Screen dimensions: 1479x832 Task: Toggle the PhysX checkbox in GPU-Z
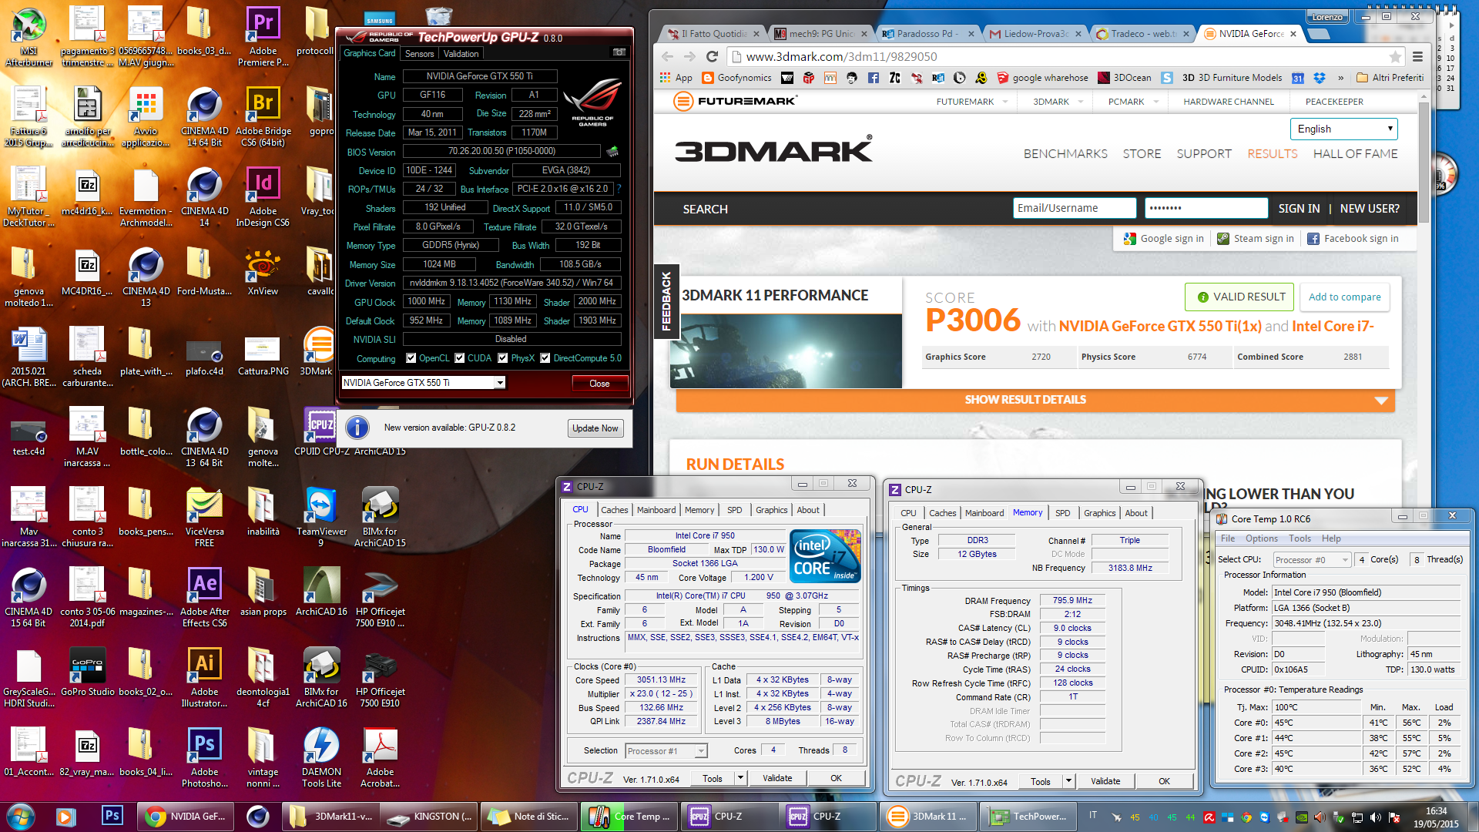[503, 358]
